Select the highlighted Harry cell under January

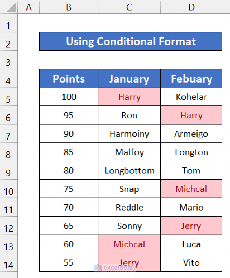tap(129, 97)
